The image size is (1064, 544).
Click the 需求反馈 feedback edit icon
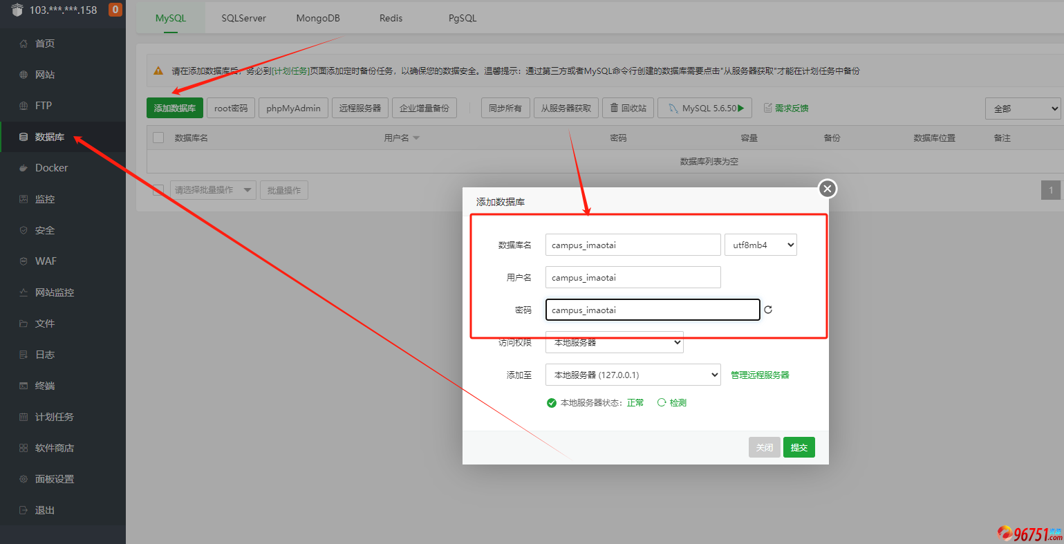click(x=767, y=108)
